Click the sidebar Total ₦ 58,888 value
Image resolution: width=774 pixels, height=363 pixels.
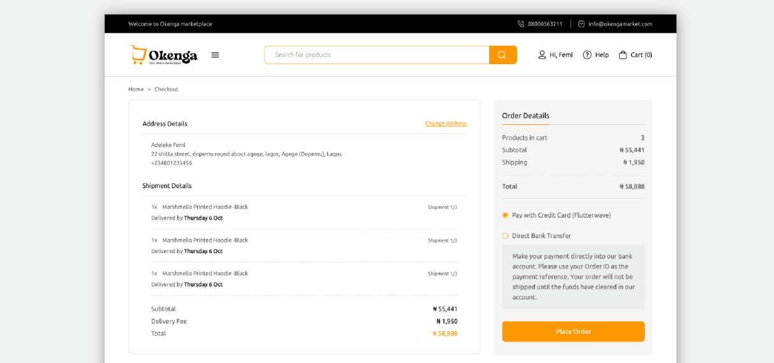632,187
